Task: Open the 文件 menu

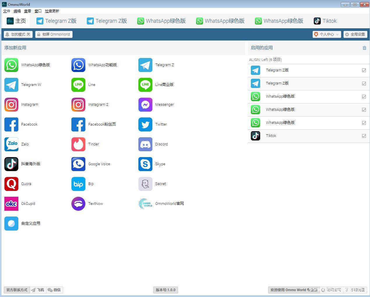Action: pos(7,11)
